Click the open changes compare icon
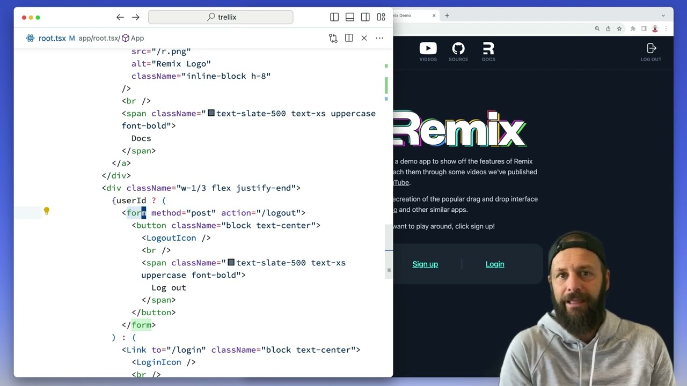The width and height of the screenshot is (687, 386). tap(333, 38)
